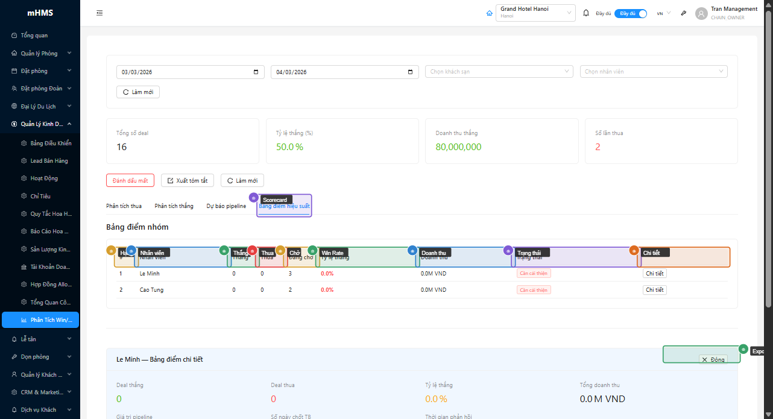Open the Grand Hotel Hanoi selector
Image resolution: width=773 pixels, height=419 pixels.
point(535,13)
